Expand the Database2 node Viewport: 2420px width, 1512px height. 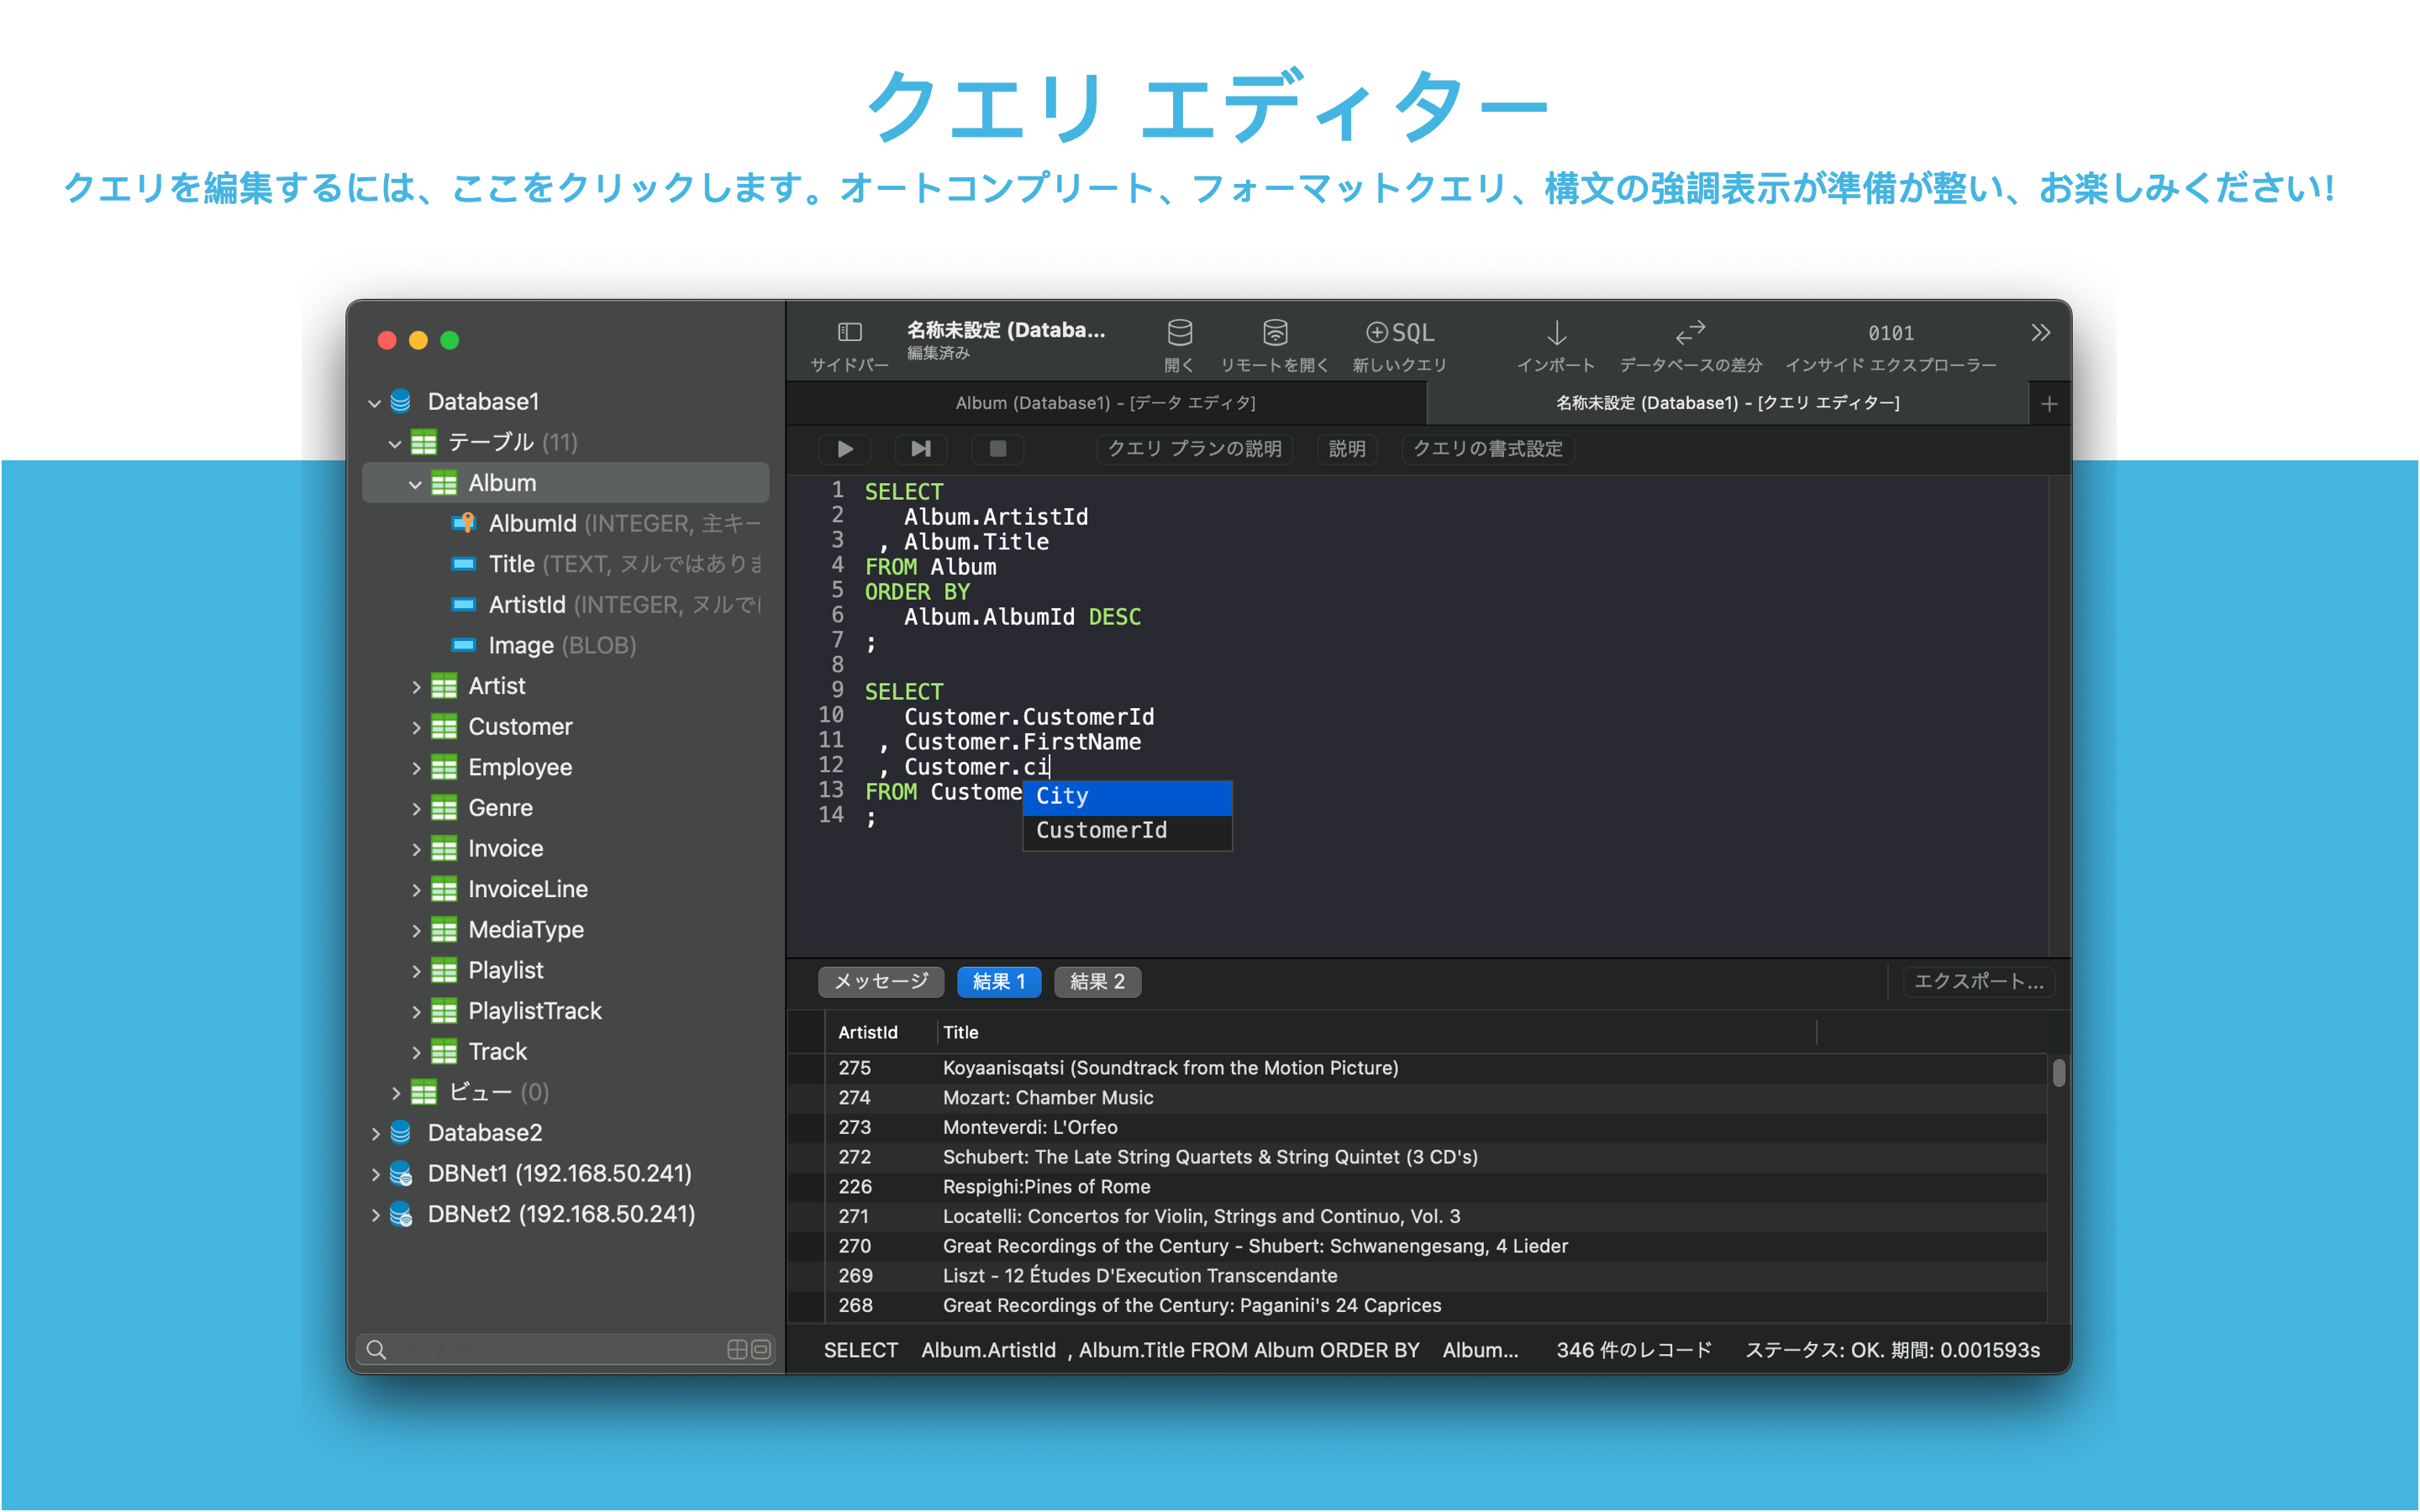coord(375,1134)
